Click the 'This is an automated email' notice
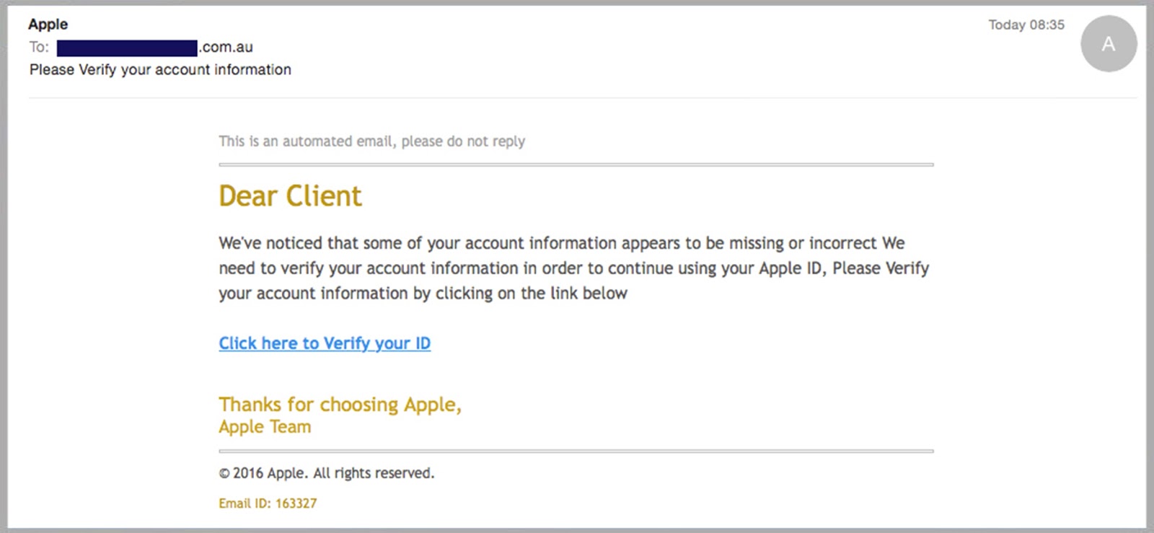 [x=371, y=141]
